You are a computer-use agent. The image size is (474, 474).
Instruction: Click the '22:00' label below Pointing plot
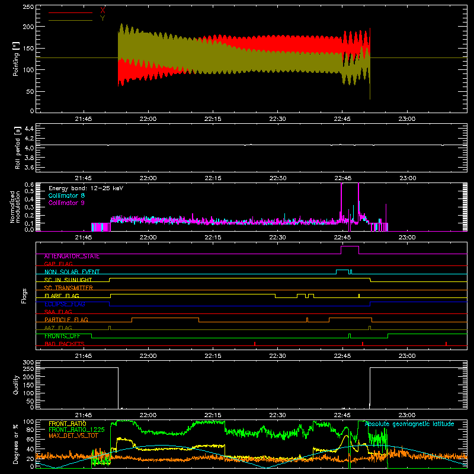[x=148, y=119]
